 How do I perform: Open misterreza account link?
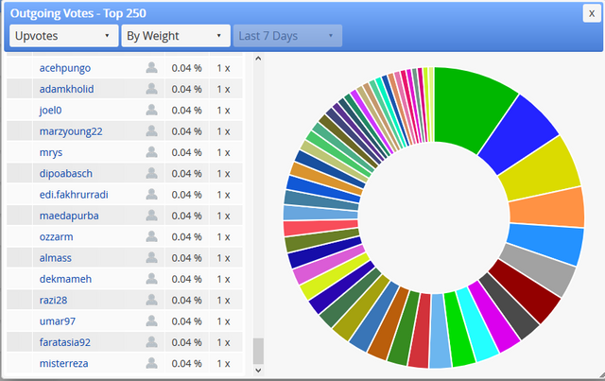[x=63, y=364]
